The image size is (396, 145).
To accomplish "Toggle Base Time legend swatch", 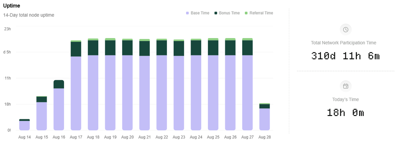I will (187, 13).
